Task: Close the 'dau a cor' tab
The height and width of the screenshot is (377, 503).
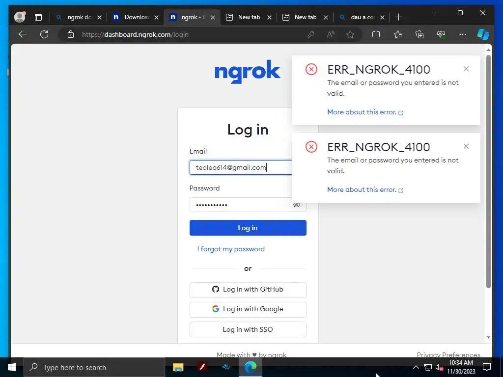Action: (x=382, y=17)
